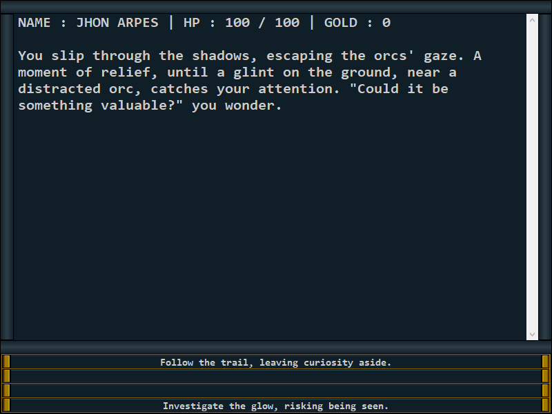Click the player name JHON ARPES
Image resolution: width=552 pixels, height=414 pixels.
pos(117,23)
